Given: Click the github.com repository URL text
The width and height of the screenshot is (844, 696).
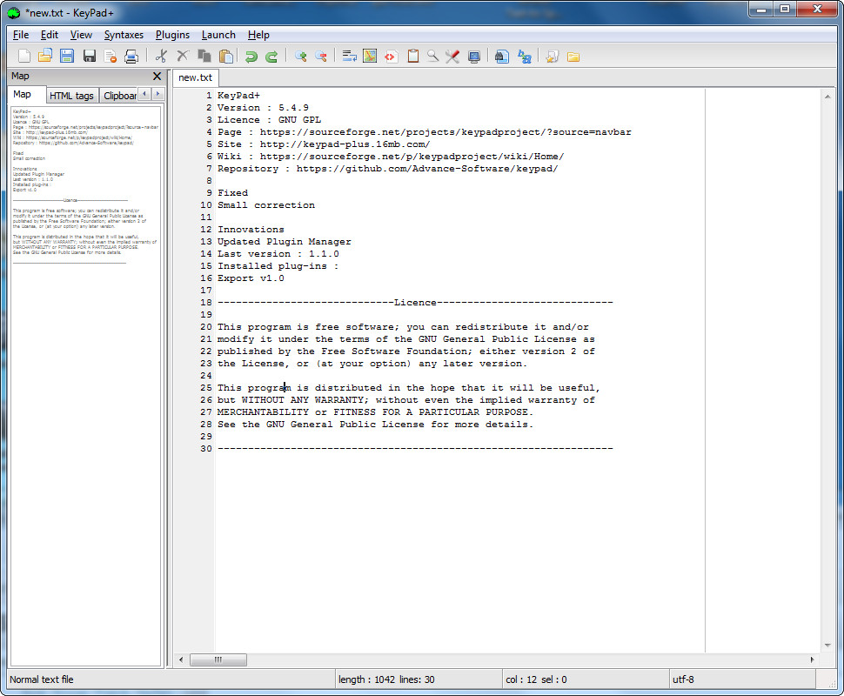Looking at the screenshot, I should (x=427, y=169).
